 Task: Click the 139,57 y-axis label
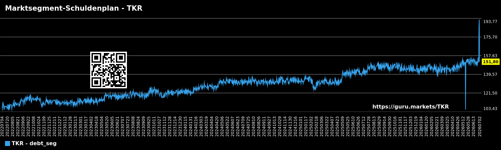point(490,74)
